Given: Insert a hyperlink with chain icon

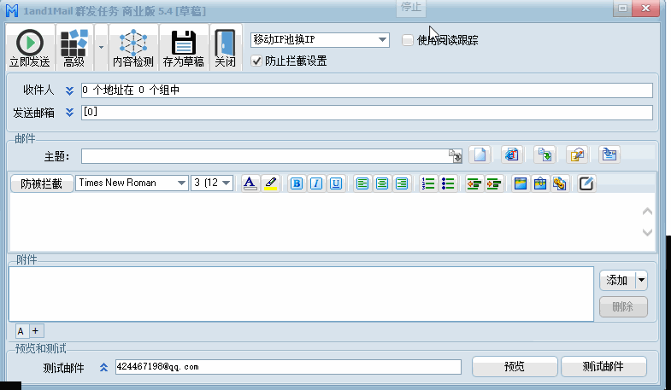Looking at the screenshot, I should point(560,183).
